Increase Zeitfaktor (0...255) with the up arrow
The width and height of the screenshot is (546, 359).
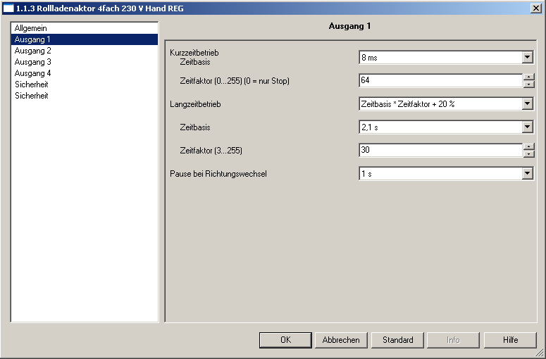[528, 77]
